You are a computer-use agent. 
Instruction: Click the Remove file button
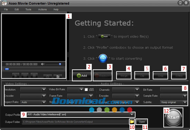point(103,76)
